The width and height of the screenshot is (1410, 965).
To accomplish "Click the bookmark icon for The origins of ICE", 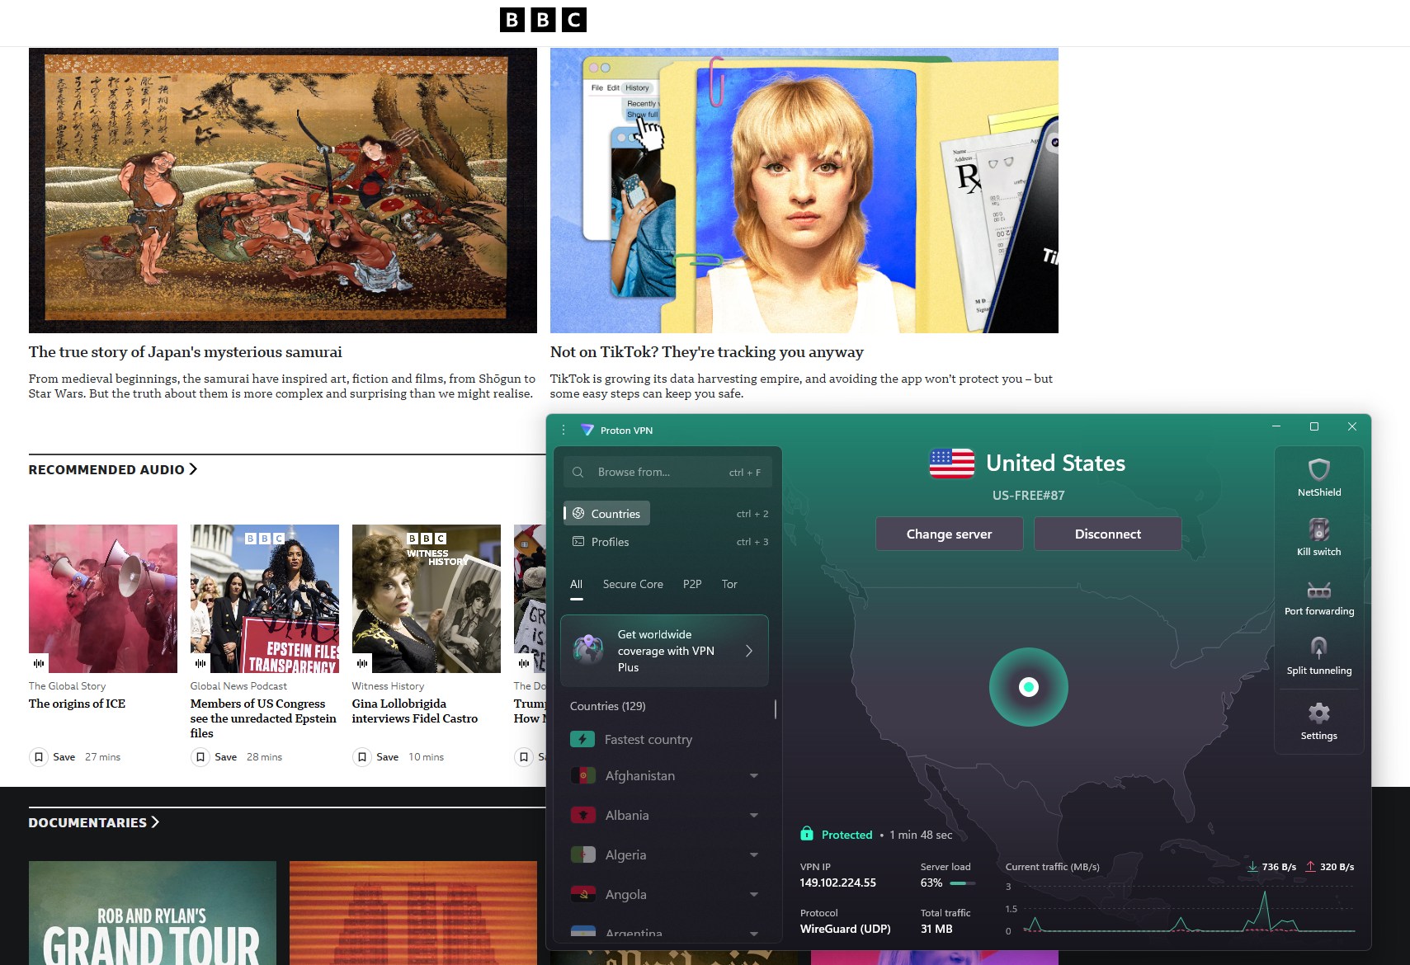I will pos(38,757).
